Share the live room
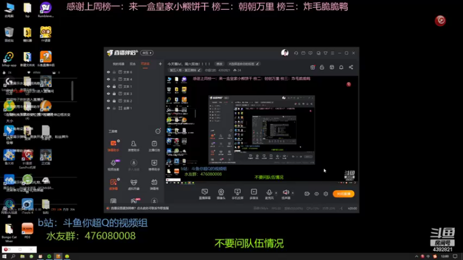The image size is (463, 260). 351,67
